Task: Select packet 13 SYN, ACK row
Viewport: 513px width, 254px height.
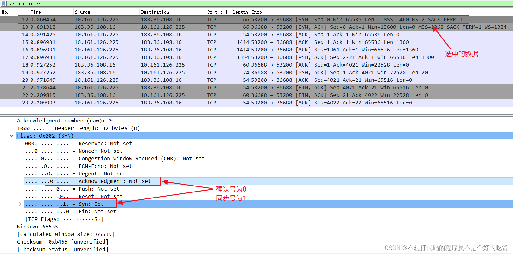Action: (256, 27)
